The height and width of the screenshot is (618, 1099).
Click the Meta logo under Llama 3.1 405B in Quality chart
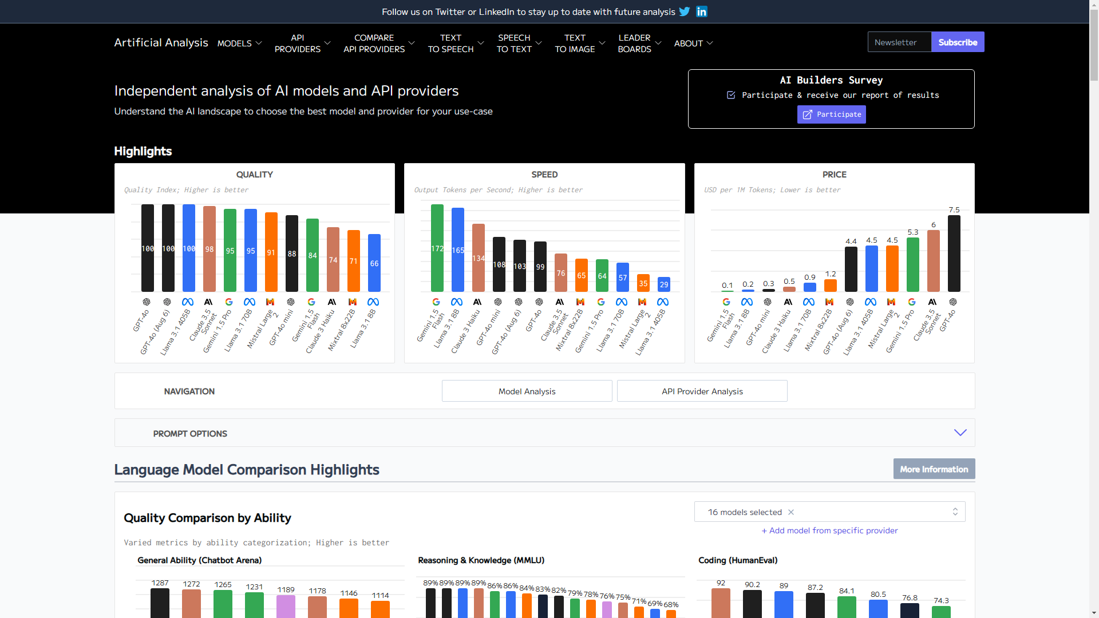tap(188, 302)
